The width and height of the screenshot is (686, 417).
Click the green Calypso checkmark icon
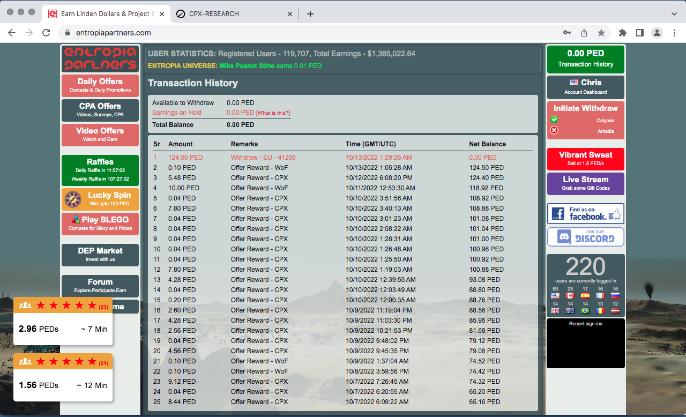coord(554,120)
